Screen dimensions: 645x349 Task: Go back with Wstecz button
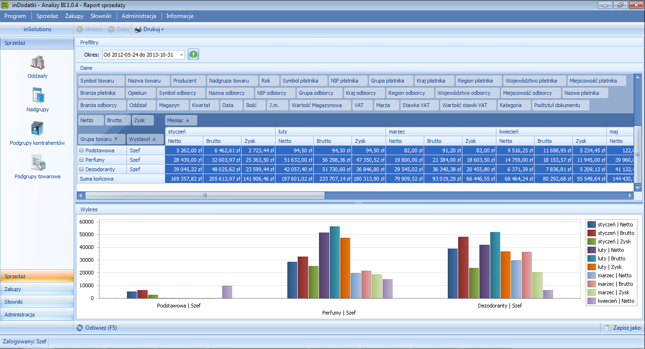[90, 29]
